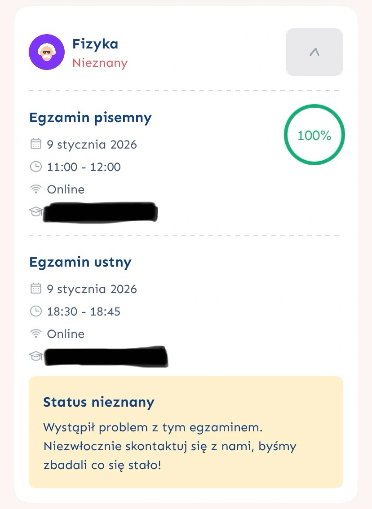Screen dimensions: 372x509
Task: Collapse the Fizyka exam card chevron
Action: tap(314, 52)
